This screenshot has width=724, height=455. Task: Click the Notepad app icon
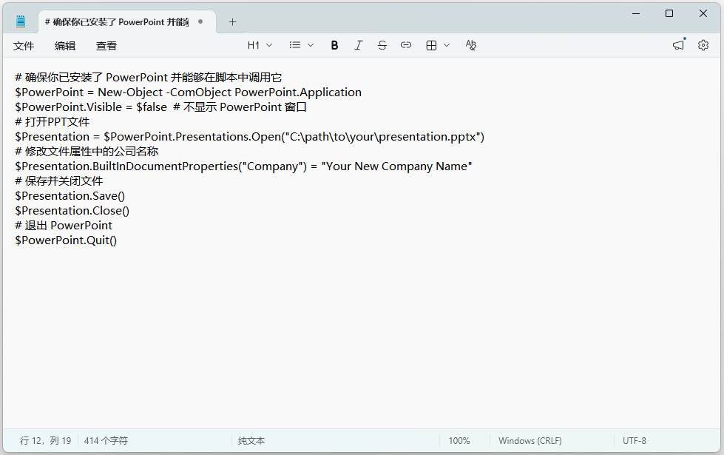coord(21,21)
